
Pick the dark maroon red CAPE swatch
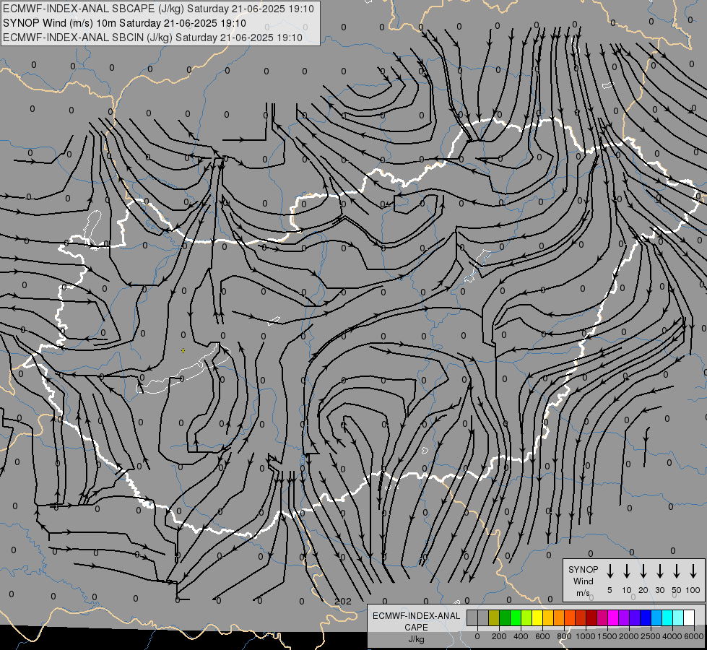click(x=591, y=618)
